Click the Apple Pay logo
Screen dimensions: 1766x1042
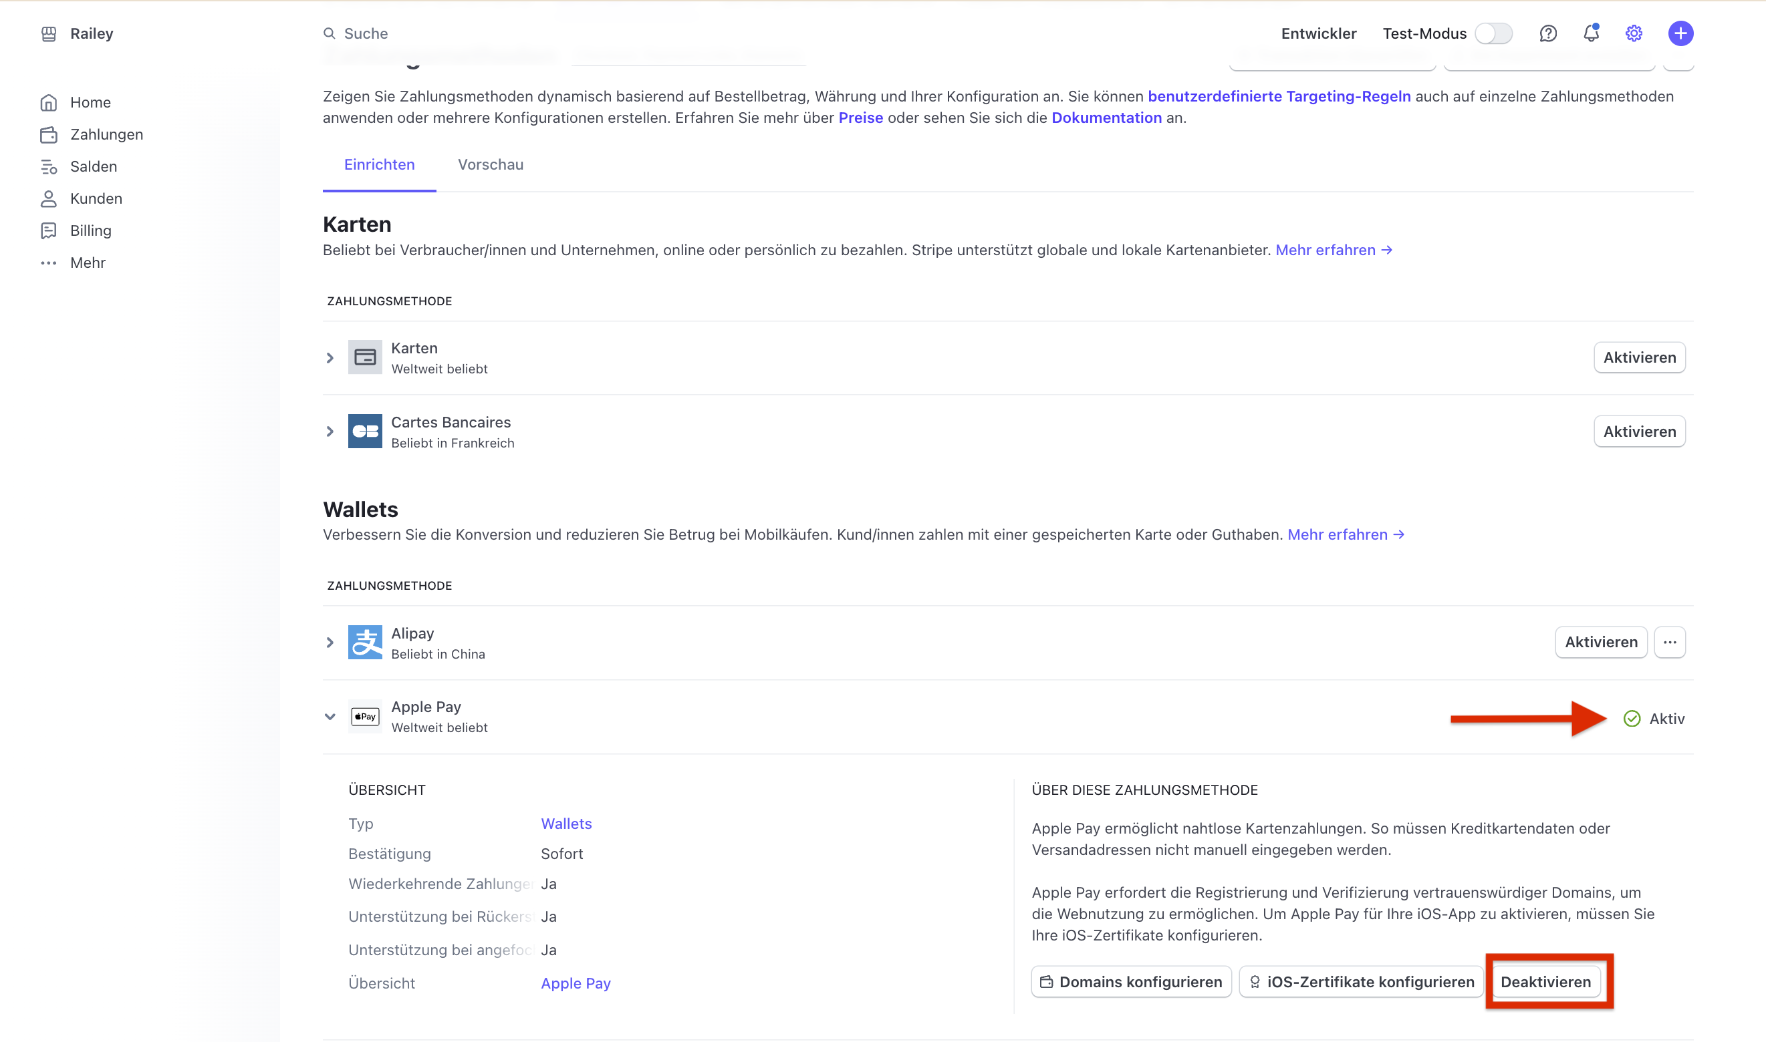point(365,717)
